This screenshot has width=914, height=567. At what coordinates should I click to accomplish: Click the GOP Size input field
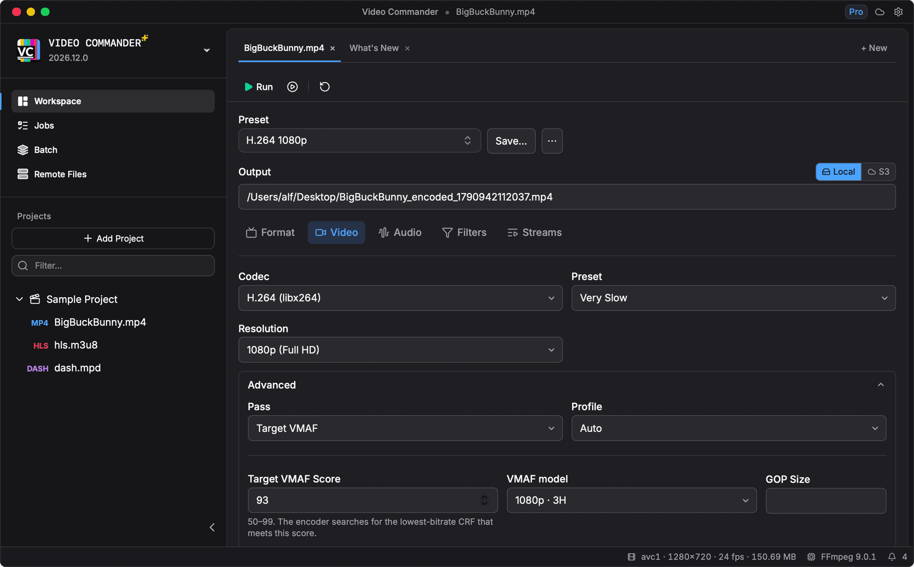[826, 500]
